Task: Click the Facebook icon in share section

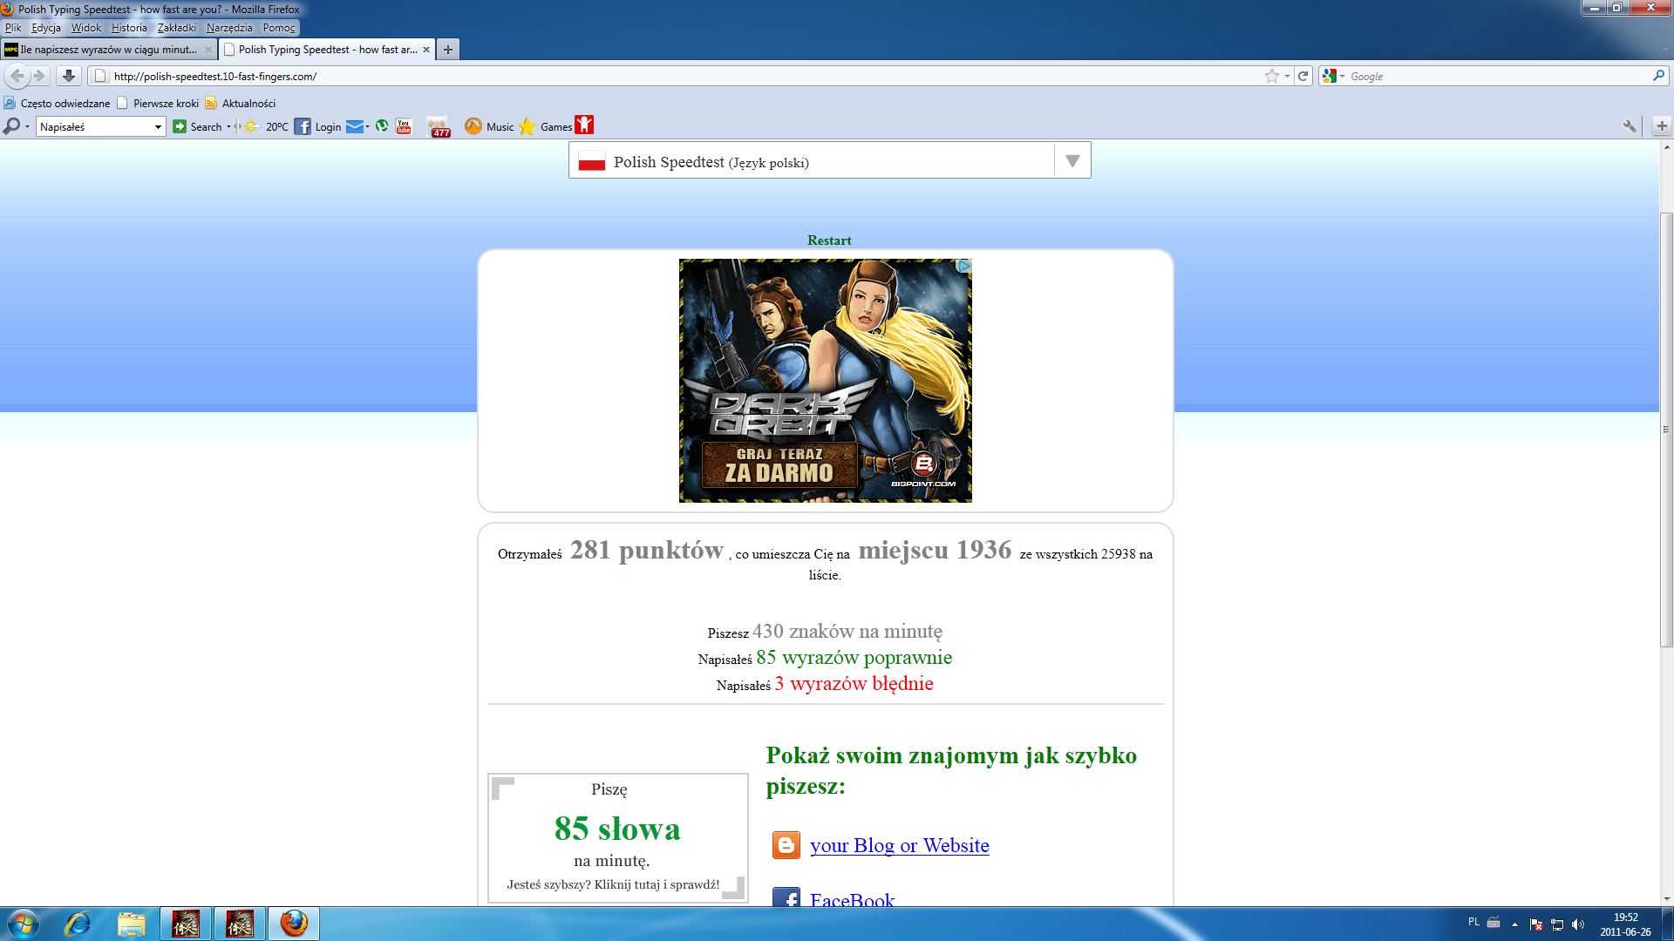Action: (786, 897)
